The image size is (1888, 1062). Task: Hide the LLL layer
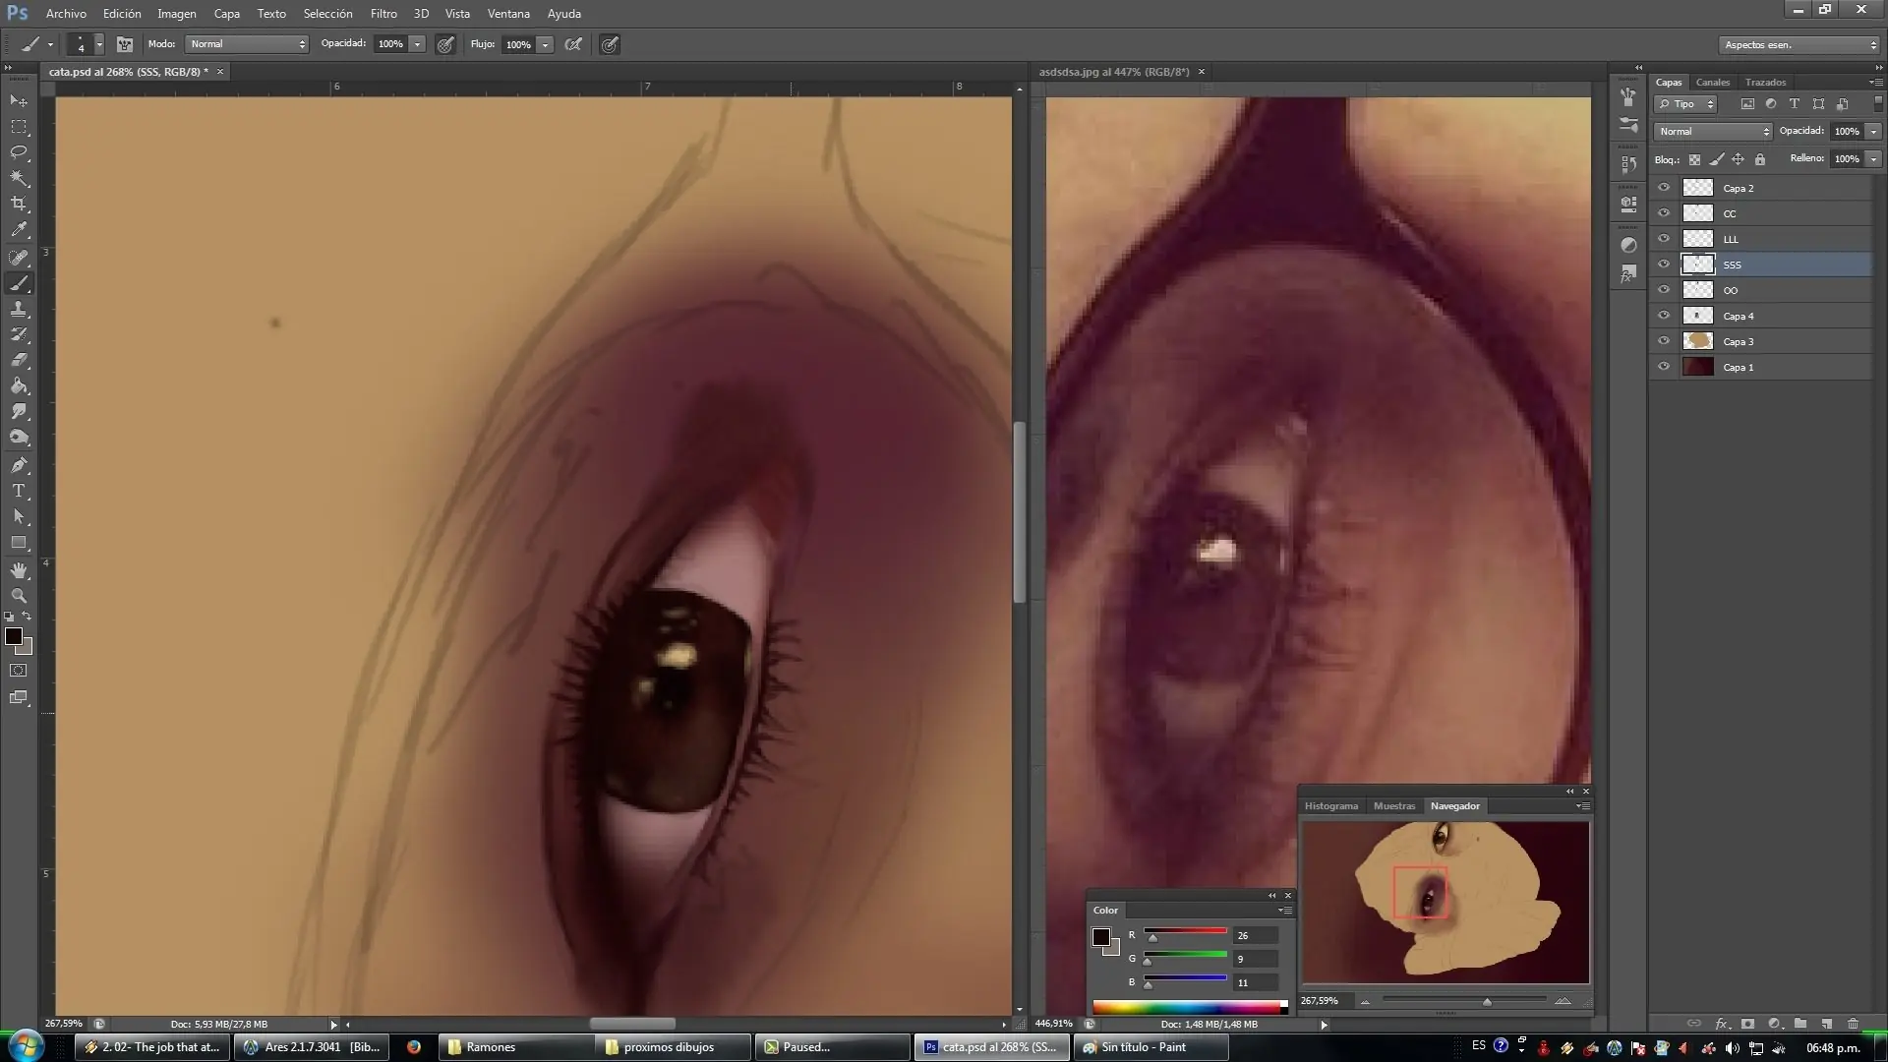point(1664,239)
